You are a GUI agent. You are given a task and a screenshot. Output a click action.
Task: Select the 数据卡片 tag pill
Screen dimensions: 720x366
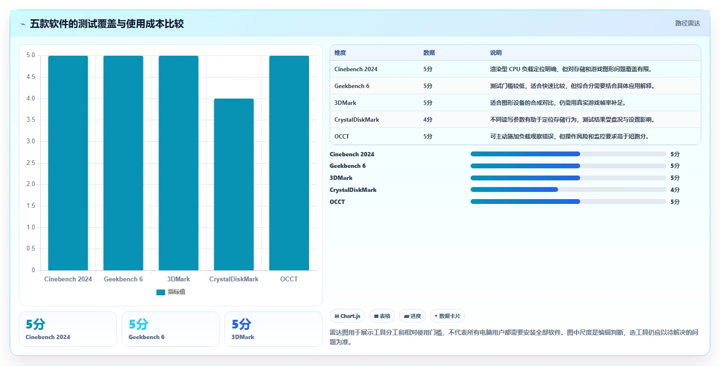point(447,316)
